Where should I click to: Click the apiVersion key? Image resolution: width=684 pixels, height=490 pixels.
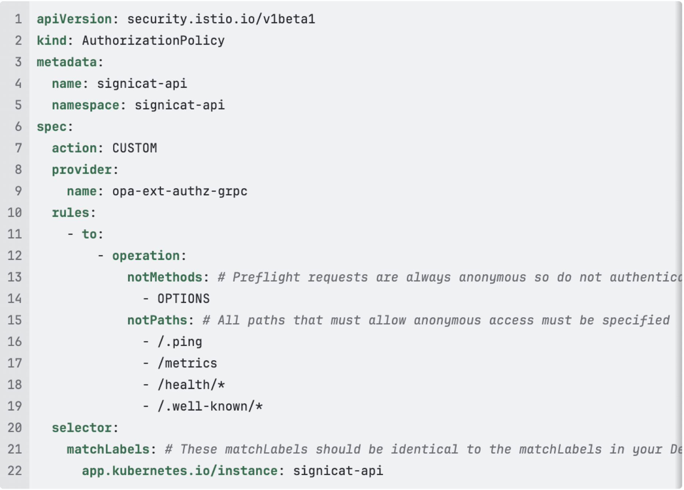[x=74, y=19]
